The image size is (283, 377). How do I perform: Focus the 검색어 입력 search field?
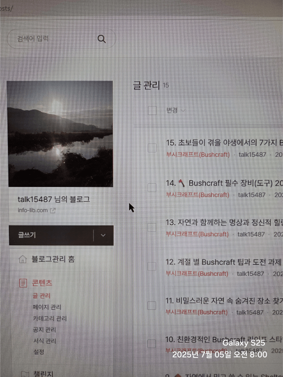[x=61, y=38]
